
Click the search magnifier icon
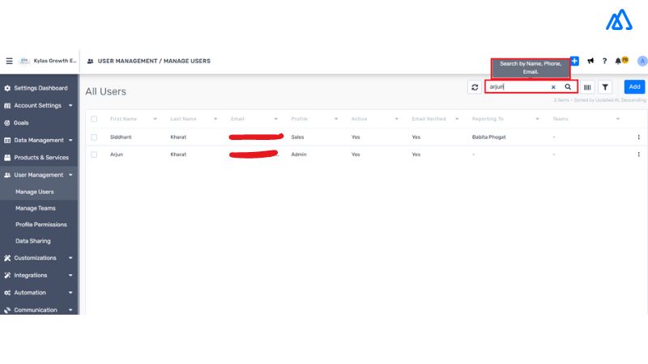tap(568, 87)
